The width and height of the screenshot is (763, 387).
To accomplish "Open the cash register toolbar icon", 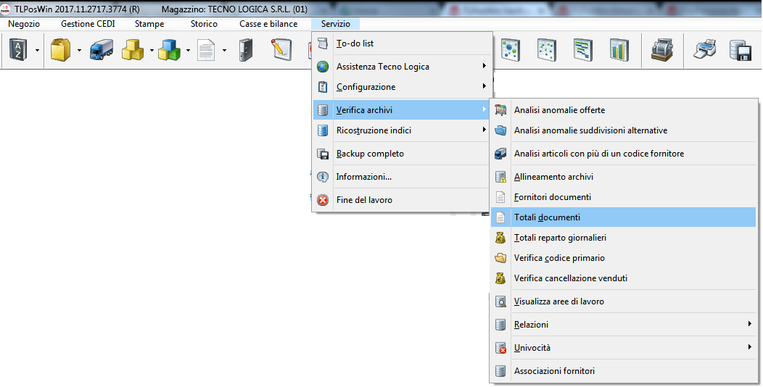I will 661,50.
